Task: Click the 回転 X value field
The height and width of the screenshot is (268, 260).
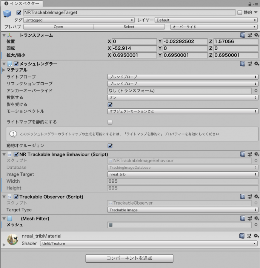Action: (134, 48)
